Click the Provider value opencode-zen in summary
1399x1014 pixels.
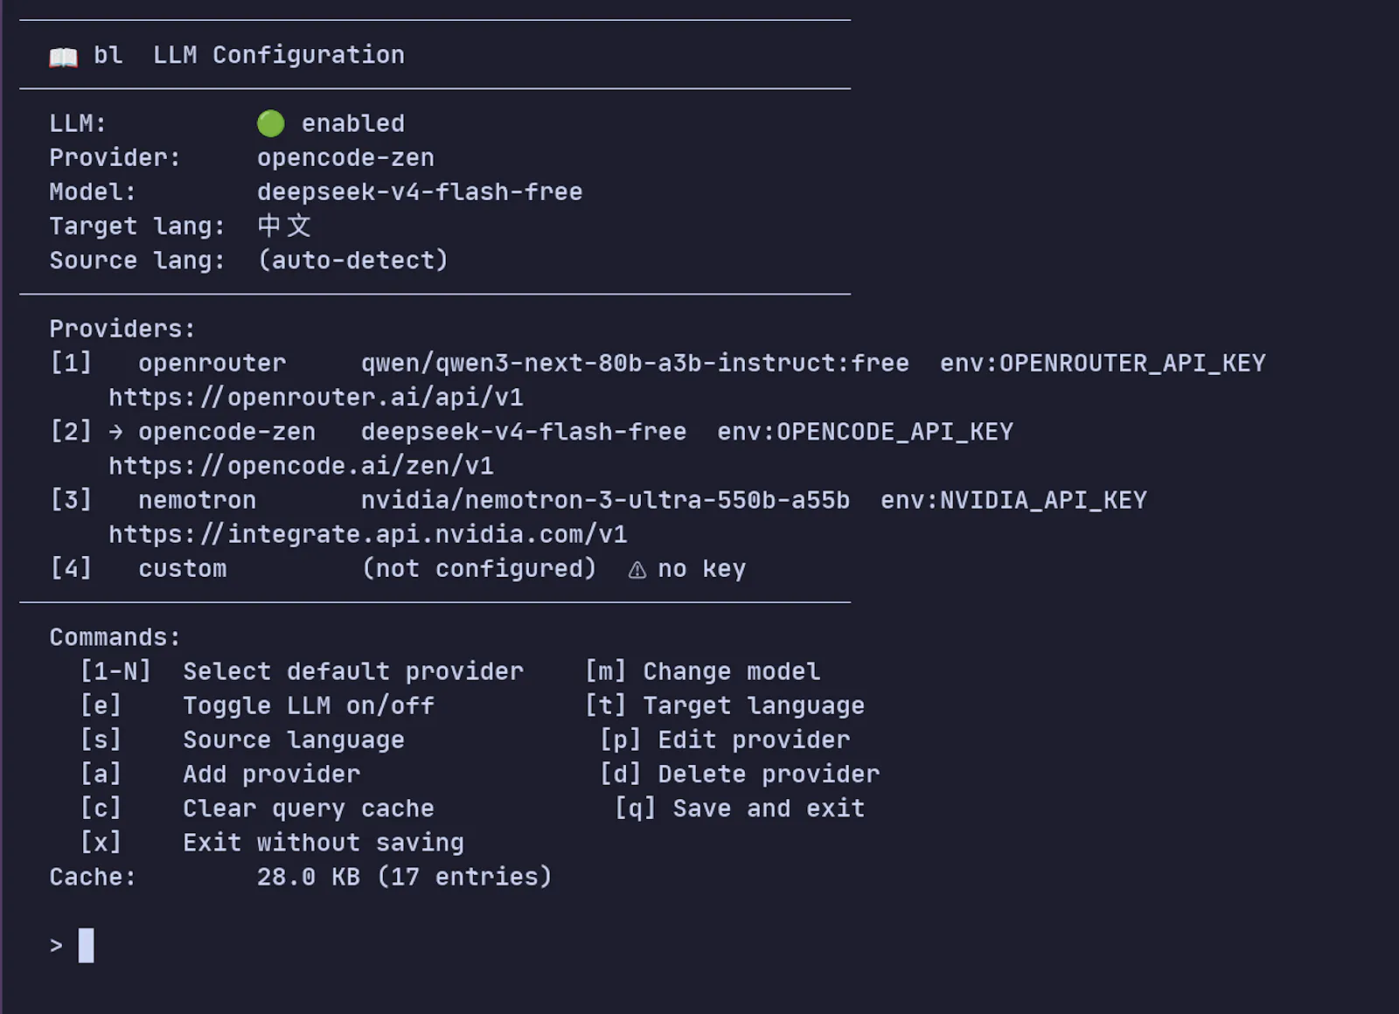tap(345, 158)
